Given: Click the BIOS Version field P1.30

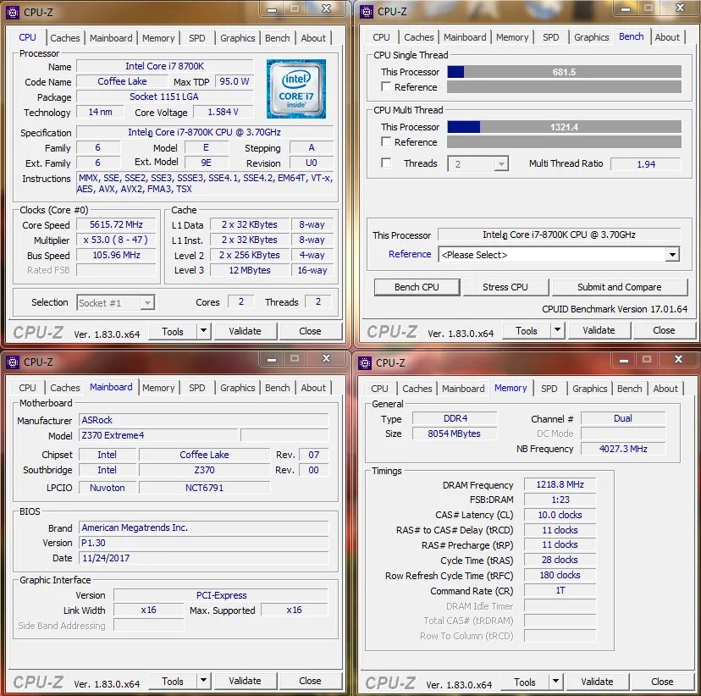Looking at the screenshot, I should coord(203,543).
